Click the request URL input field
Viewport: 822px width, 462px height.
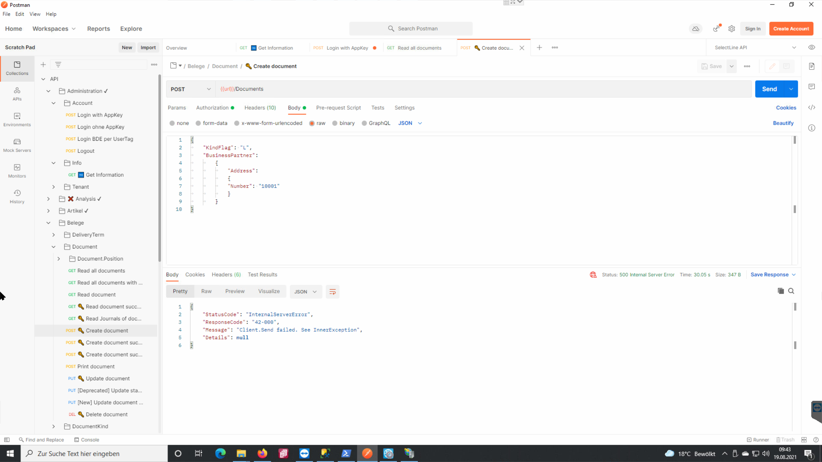[x=397, y=89]
